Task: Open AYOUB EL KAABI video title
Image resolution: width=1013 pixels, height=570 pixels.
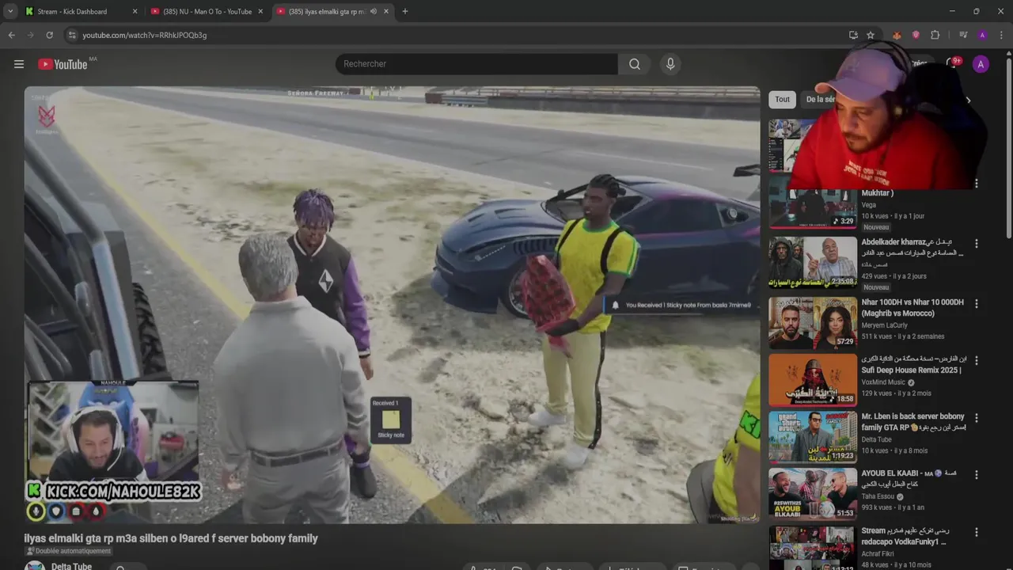Action: (x=910, y=479)
